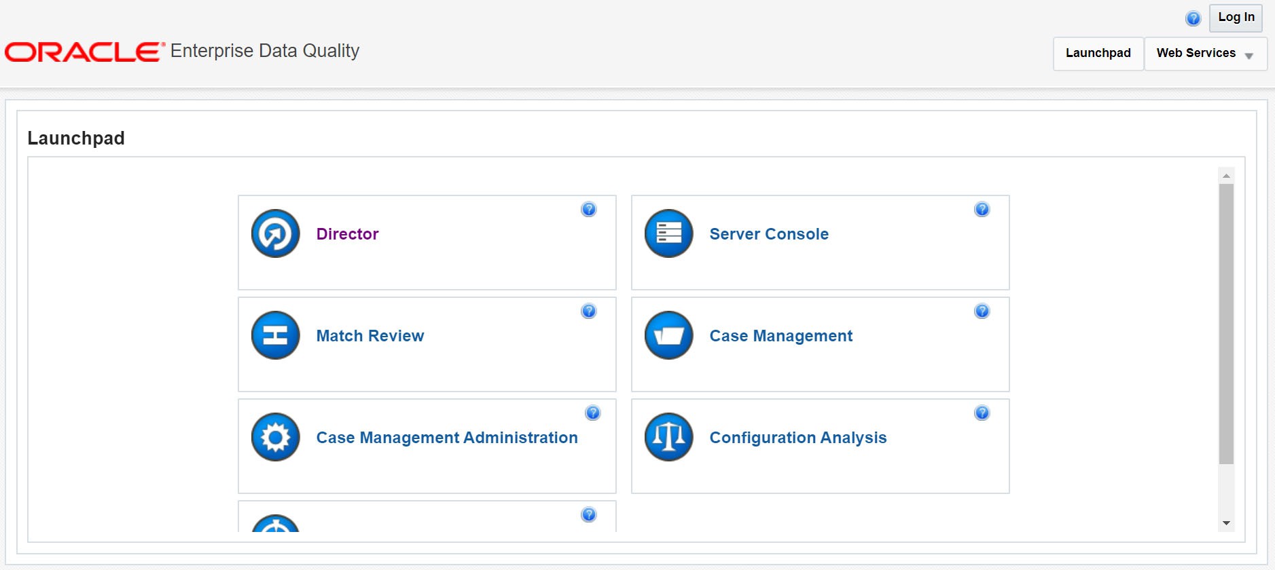The width and height of the screenshot is (1275, 570).
Task: Click the help icon beside Log In
Action: pyautogui.click(x=1193, y=18)
